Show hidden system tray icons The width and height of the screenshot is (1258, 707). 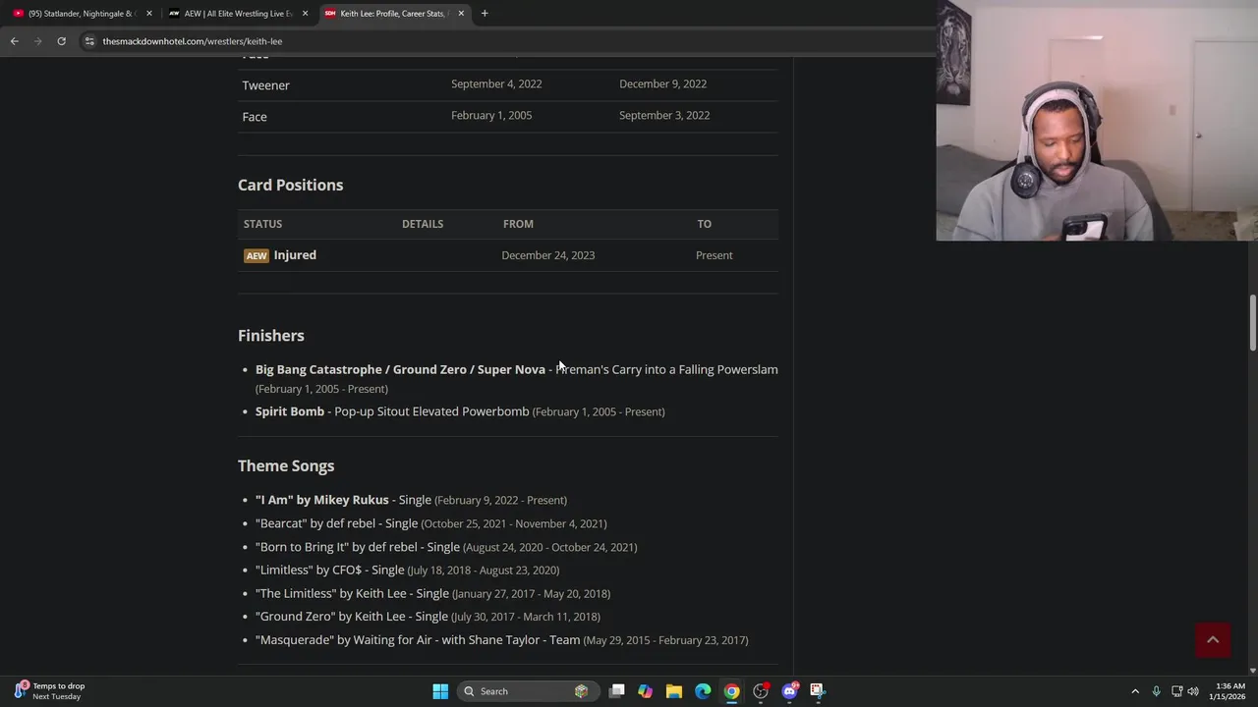(x=1135, y=691)
